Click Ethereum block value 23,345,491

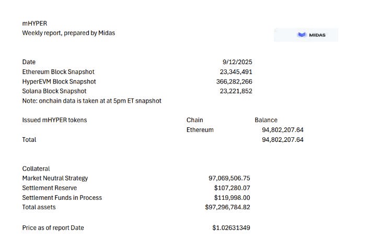point(236,72)
